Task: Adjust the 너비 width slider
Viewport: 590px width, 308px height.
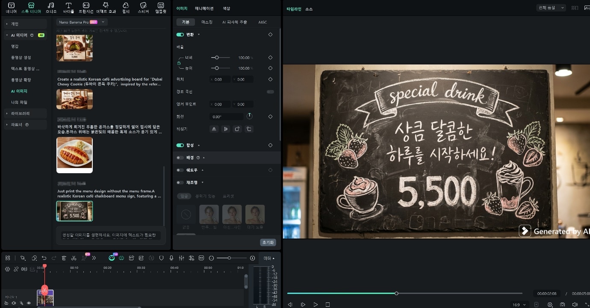Action: pos(217,58)
